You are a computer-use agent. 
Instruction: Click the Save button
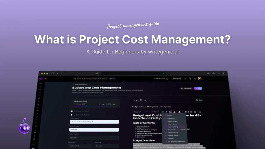click(x=199, y=100)
